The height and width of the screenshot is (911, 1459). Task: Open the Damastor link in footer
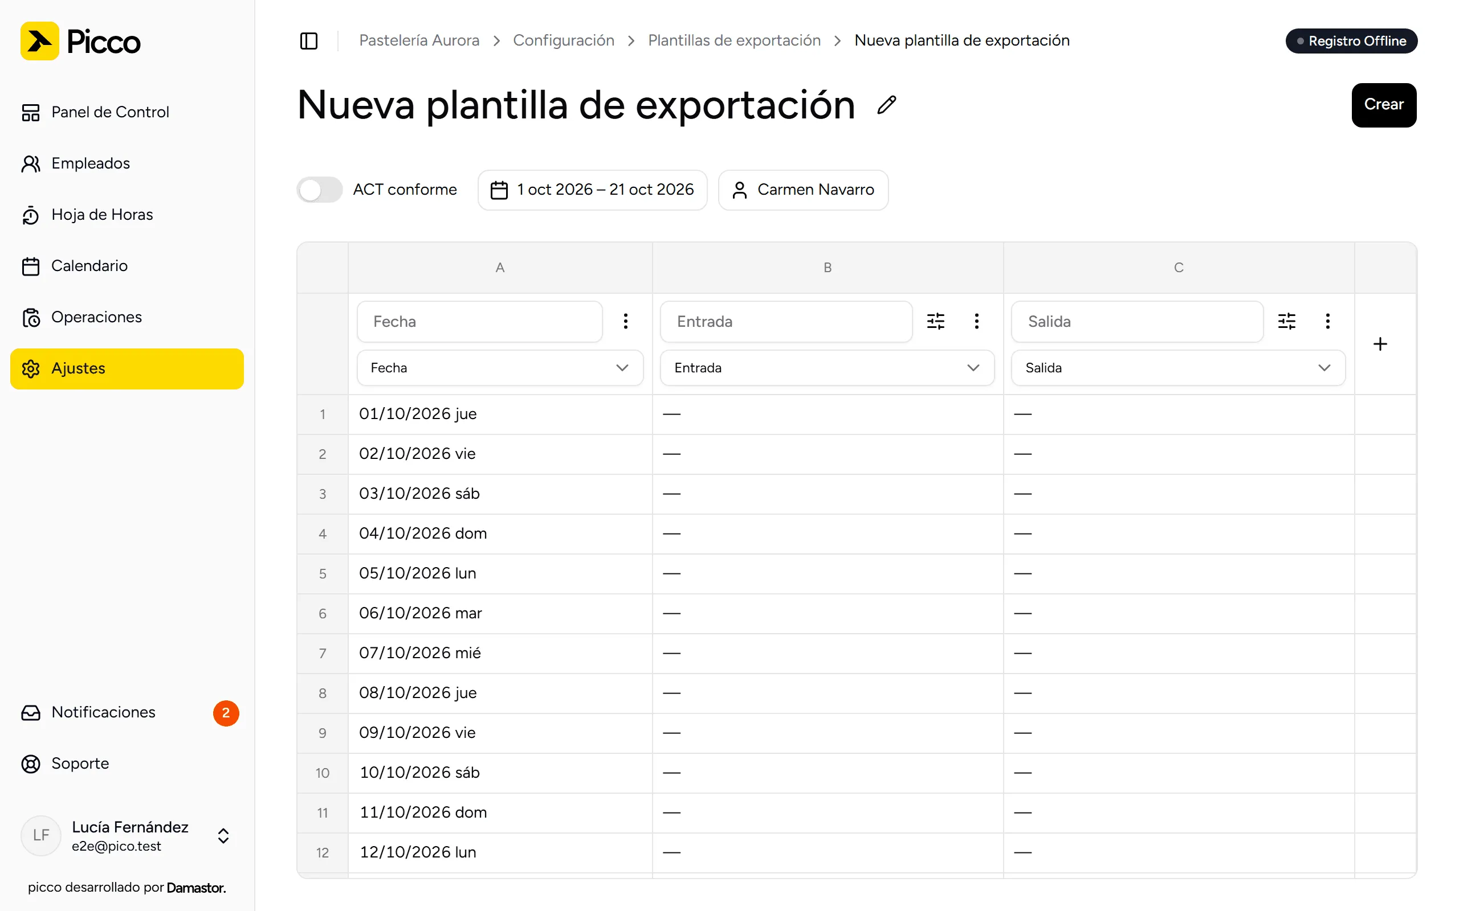point(196,888)
